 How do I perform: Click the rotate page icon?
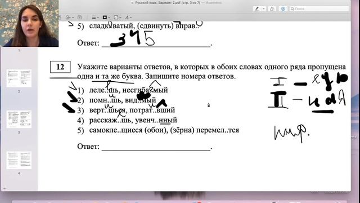tap(272, 9)
